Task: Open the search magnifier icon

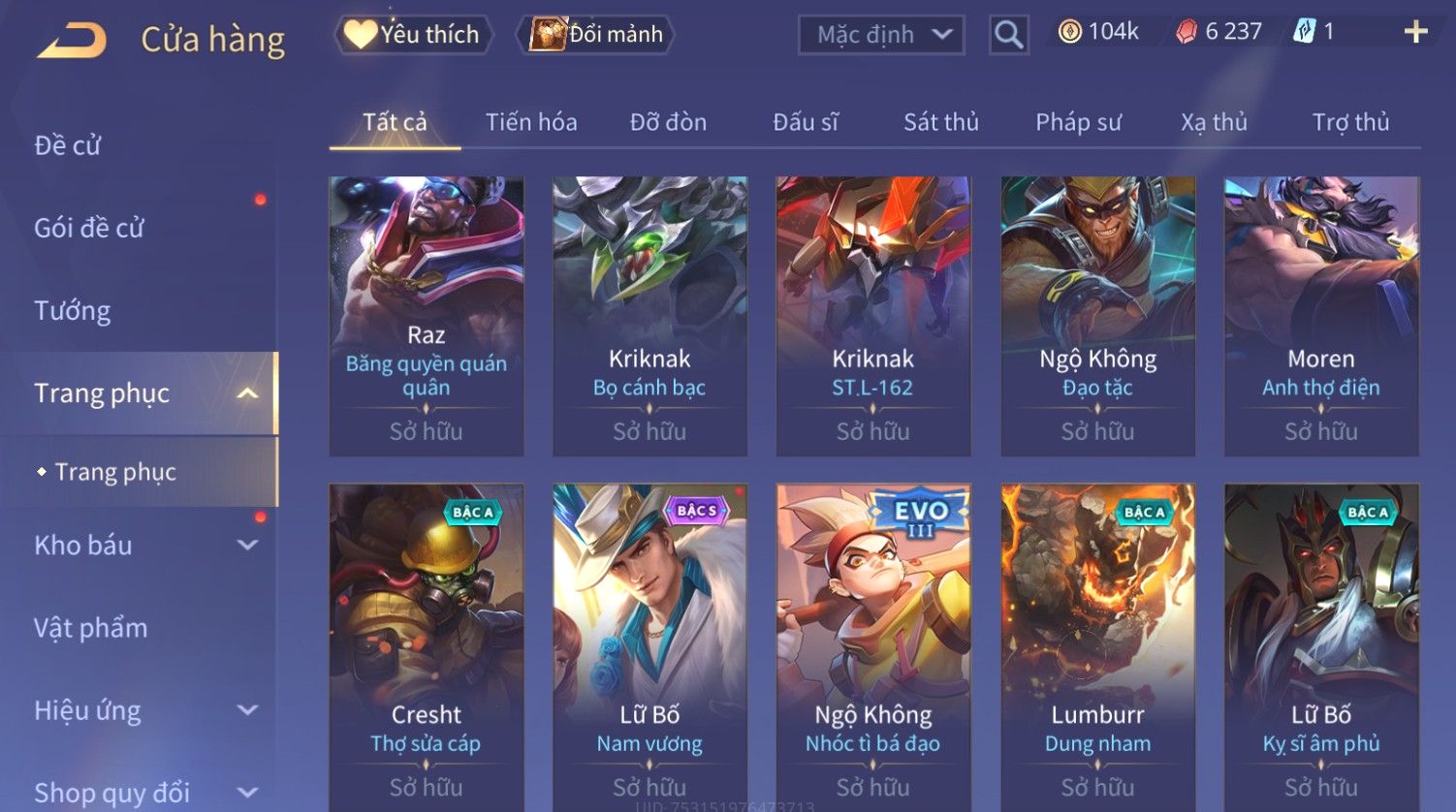Action: tap(1008, 35)
